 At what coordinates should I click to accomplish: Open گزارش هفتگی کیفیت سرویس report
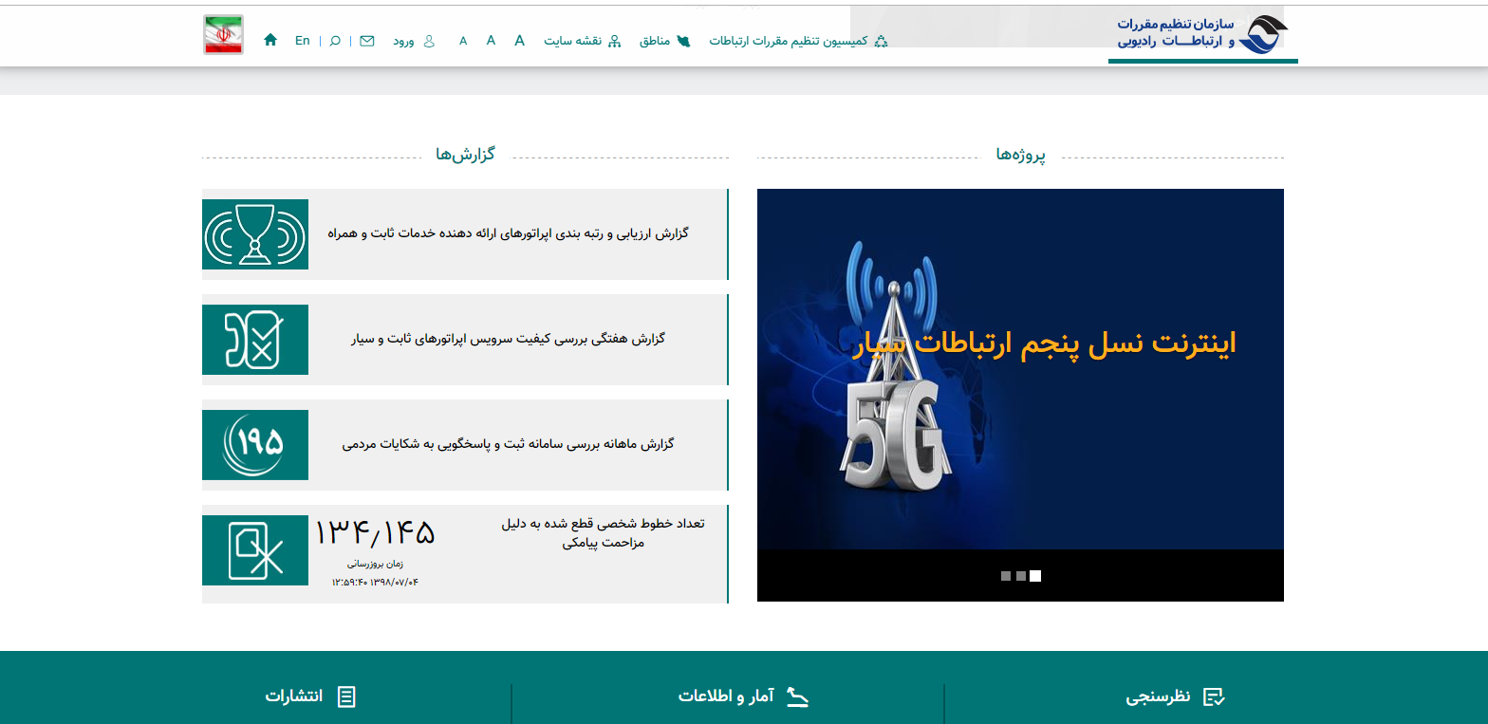pyautogui.click(x=508, y=339)
